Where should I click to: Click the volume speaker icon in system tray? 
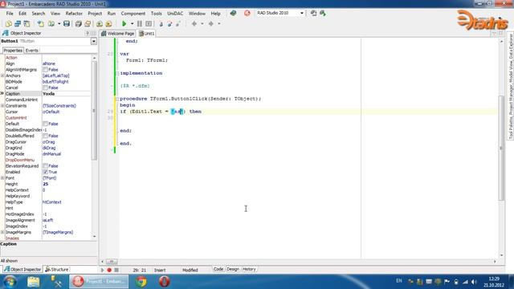point(474,282)
